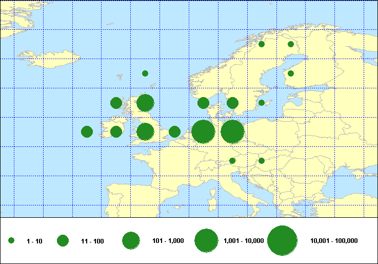The width and height of the screenshot is (378, 264).
Task: Select the "11 - 100" legend text
Action: tap(93, 241)
